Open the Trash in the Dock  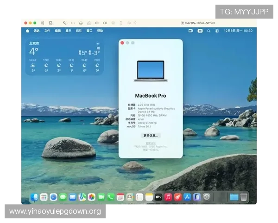point(244,197)
